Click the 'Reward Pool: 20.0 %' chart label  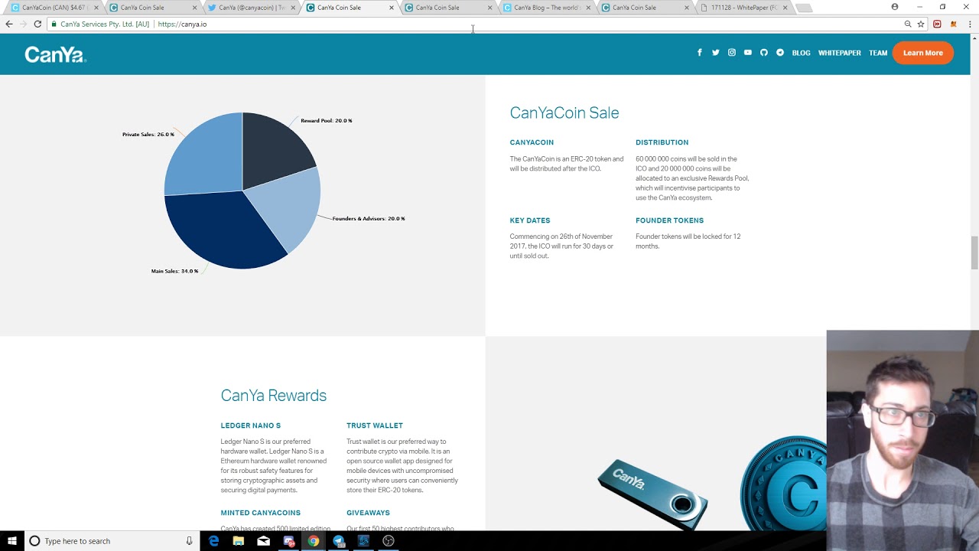click(326, 121)
